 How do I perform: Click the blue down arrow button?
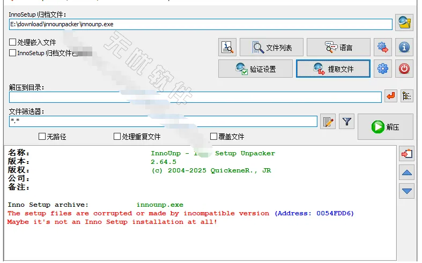point(406,191)
